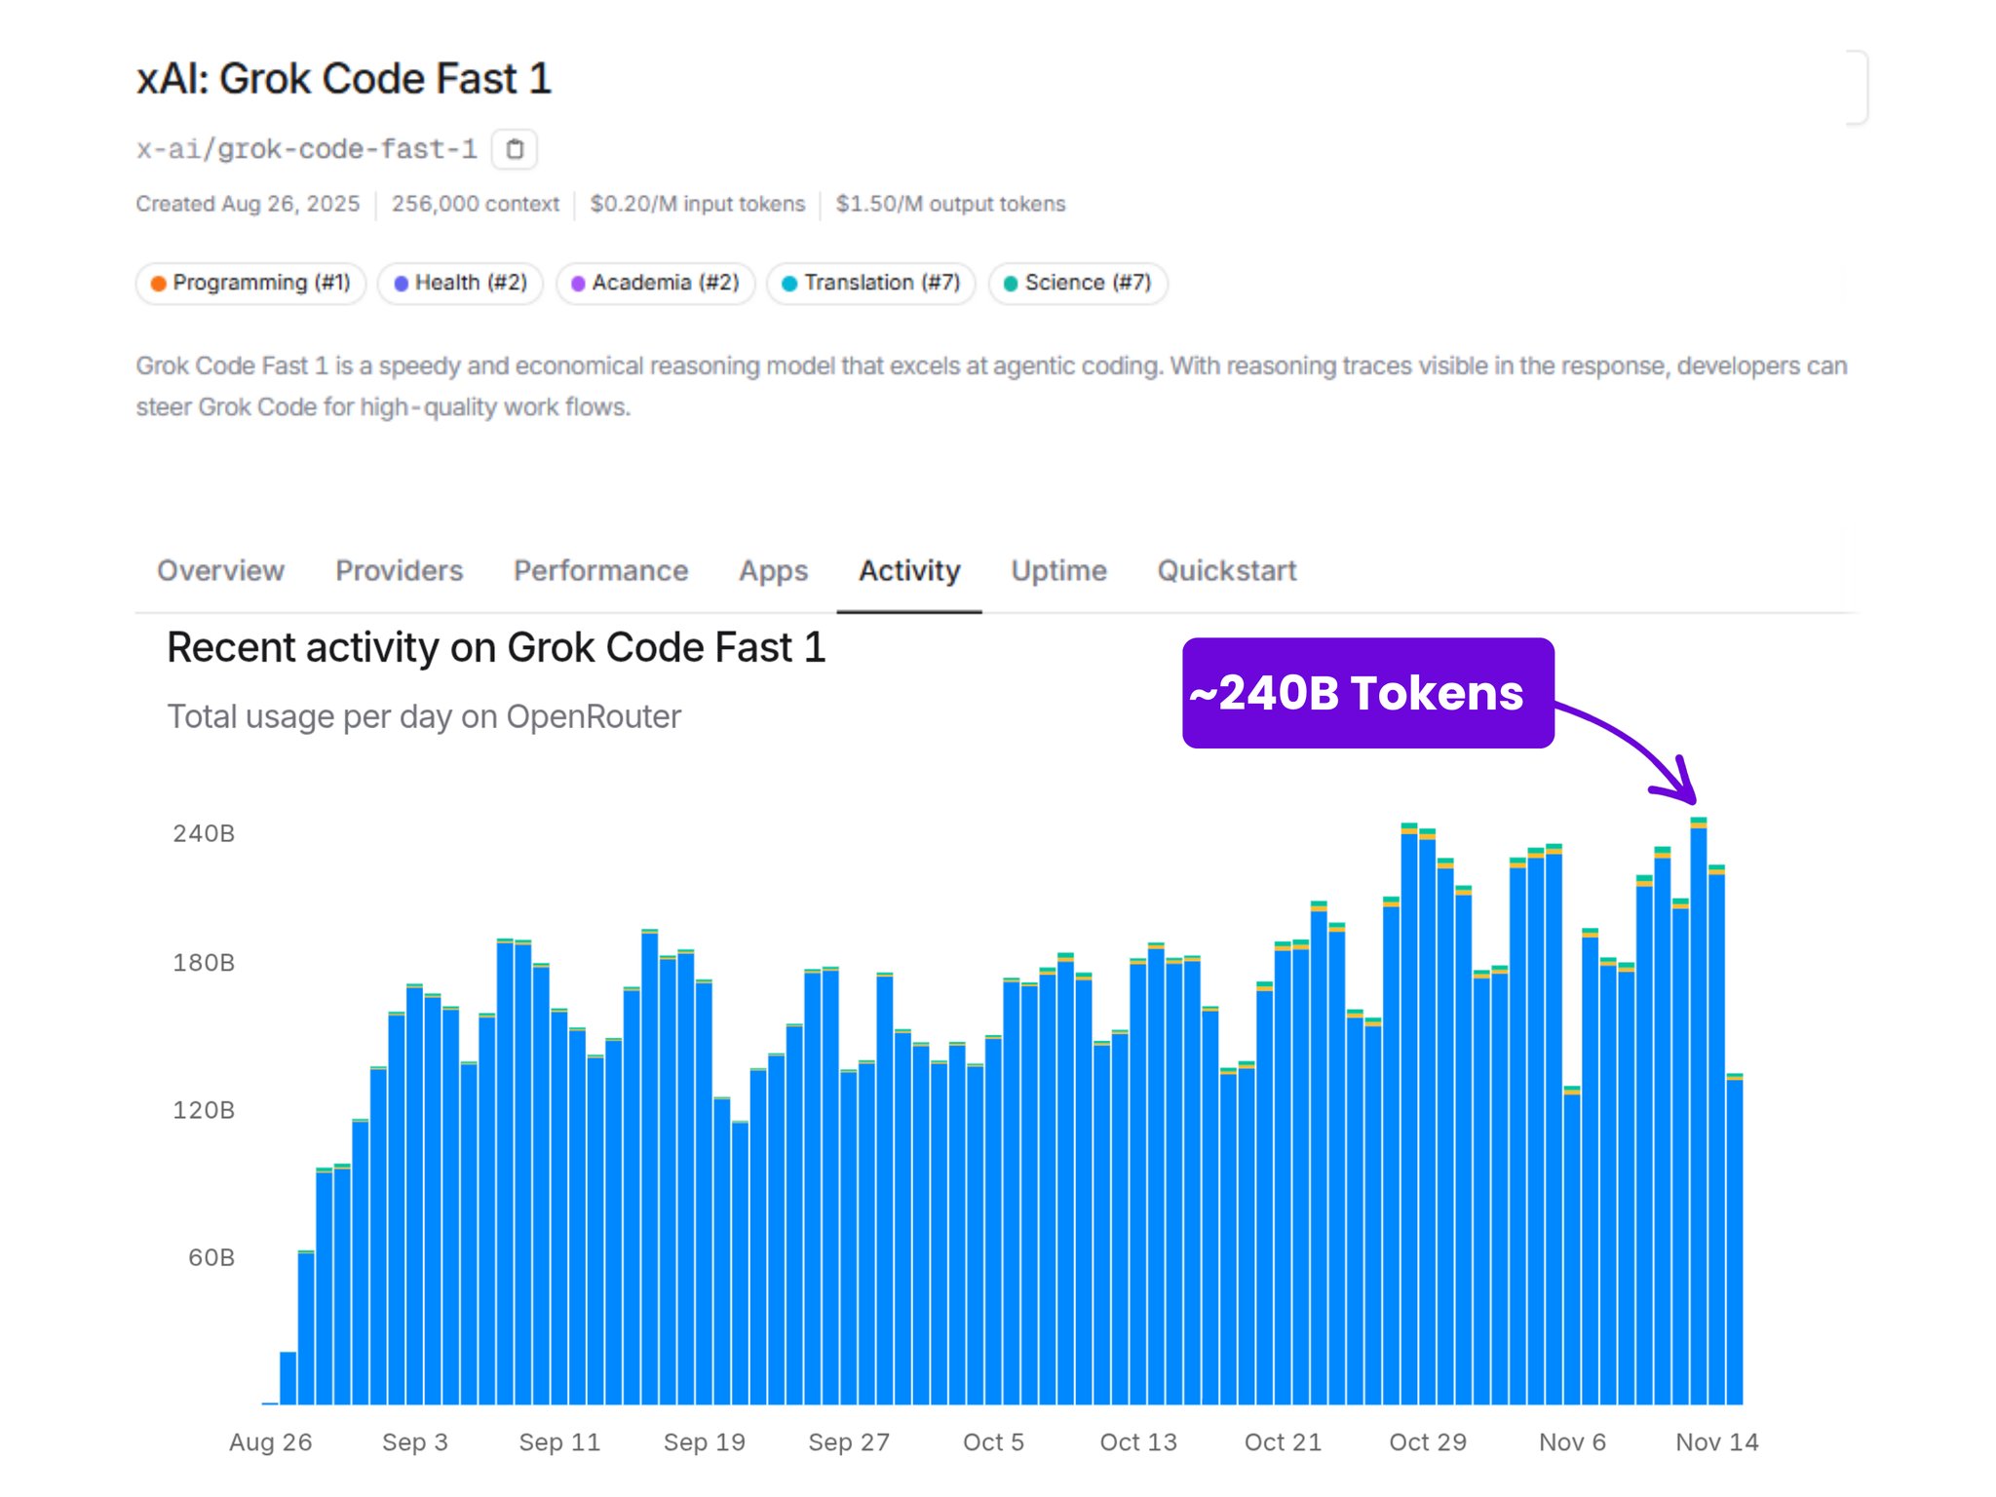The image size is (1996, 1497).
Task: Click the xAI: Grok Code Fast 1 title
Action: pos(343,78)
